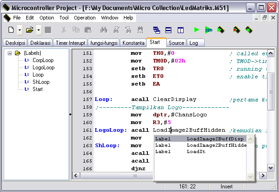Open the File menu
Screen dimensions: 279x192
[17, 18]
